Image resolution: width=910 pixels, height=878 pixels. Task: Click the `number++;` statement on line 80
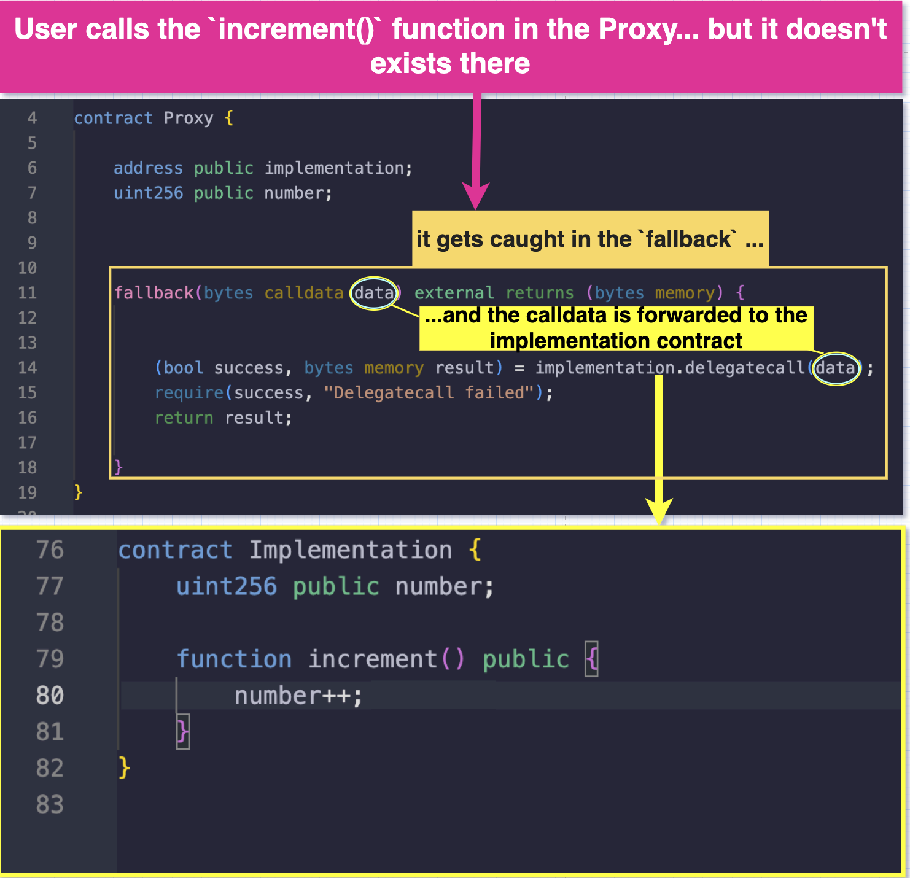298,695
